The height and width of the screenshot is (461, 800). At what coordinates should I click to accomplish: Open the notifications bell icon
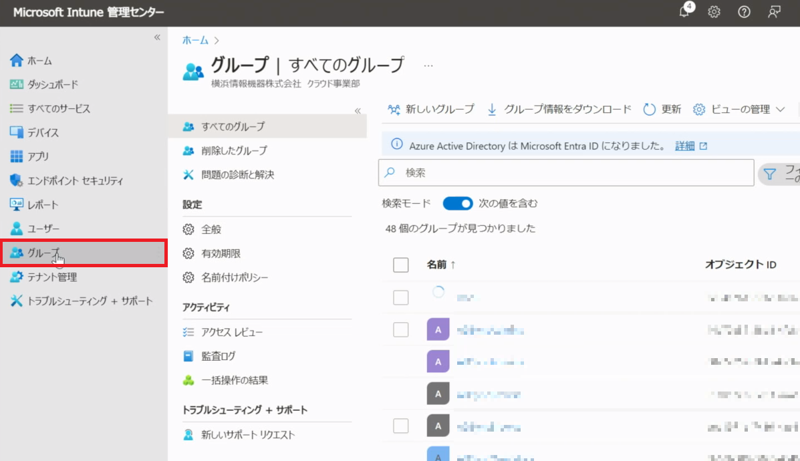pyautogui.click(x=684, y=11)
